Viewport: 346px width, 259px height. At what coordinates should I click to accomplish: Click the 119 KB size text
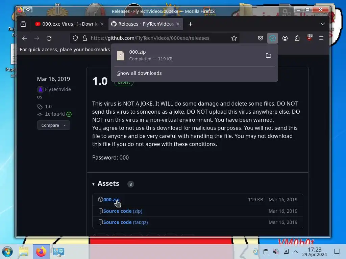click(x=255, y=200)
